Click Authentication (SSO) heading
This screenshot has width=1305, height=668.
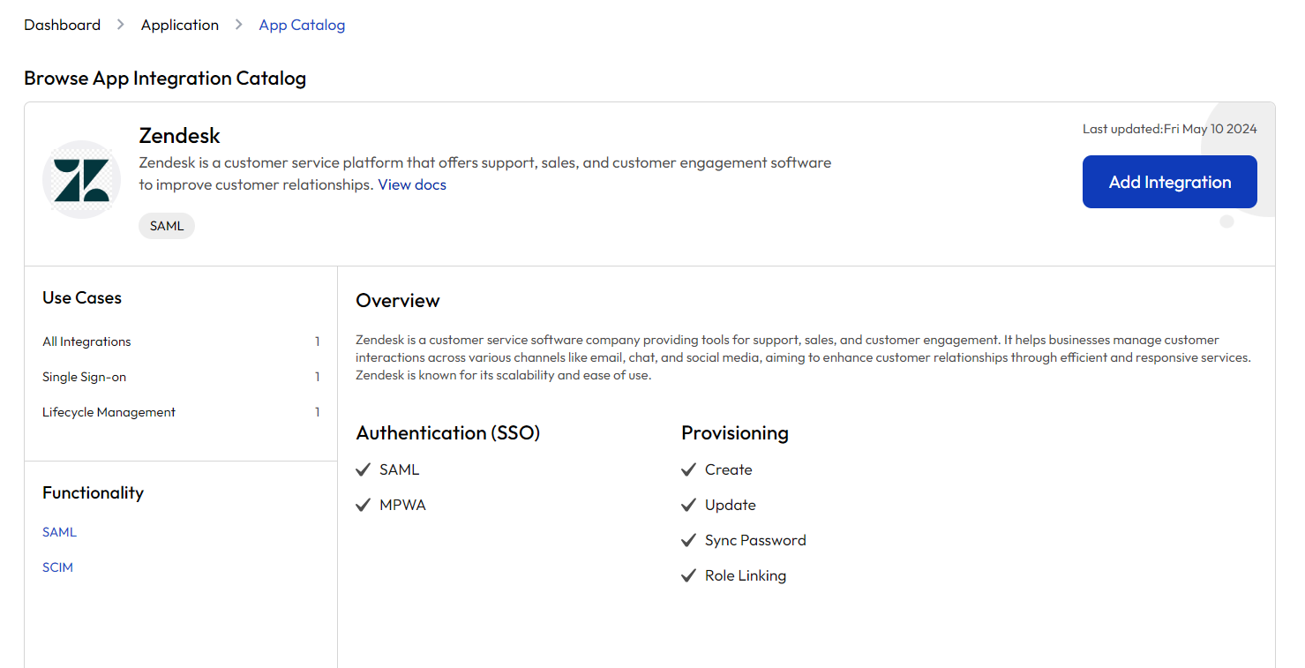coord(448,433)
